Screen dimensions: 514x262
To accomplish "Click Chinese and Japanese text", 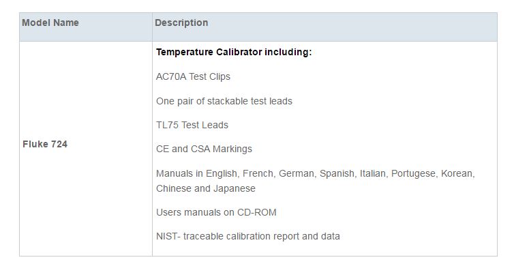I will pos(206,188).
